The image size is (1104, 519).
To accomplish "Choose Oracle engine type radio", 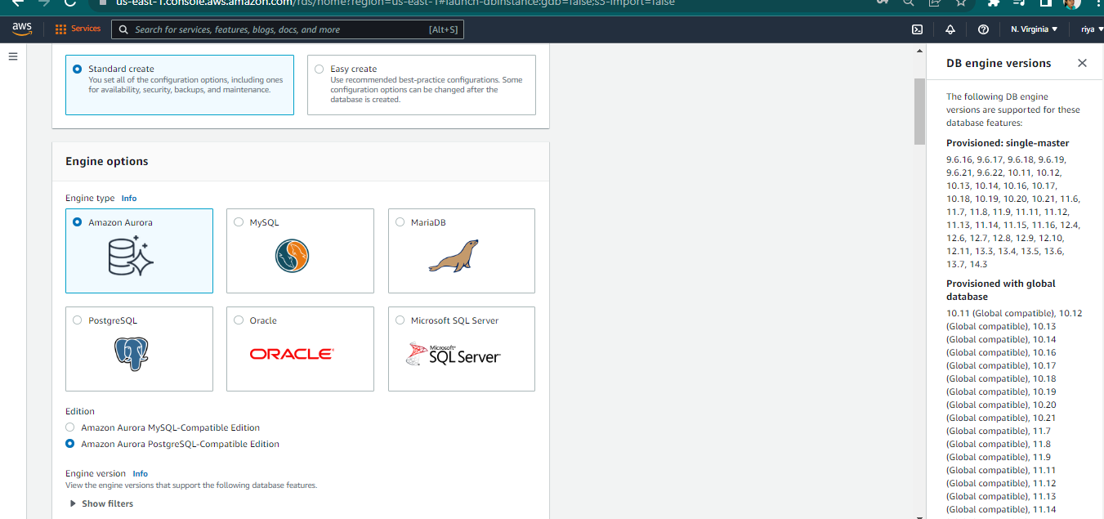I will [239, 320].
